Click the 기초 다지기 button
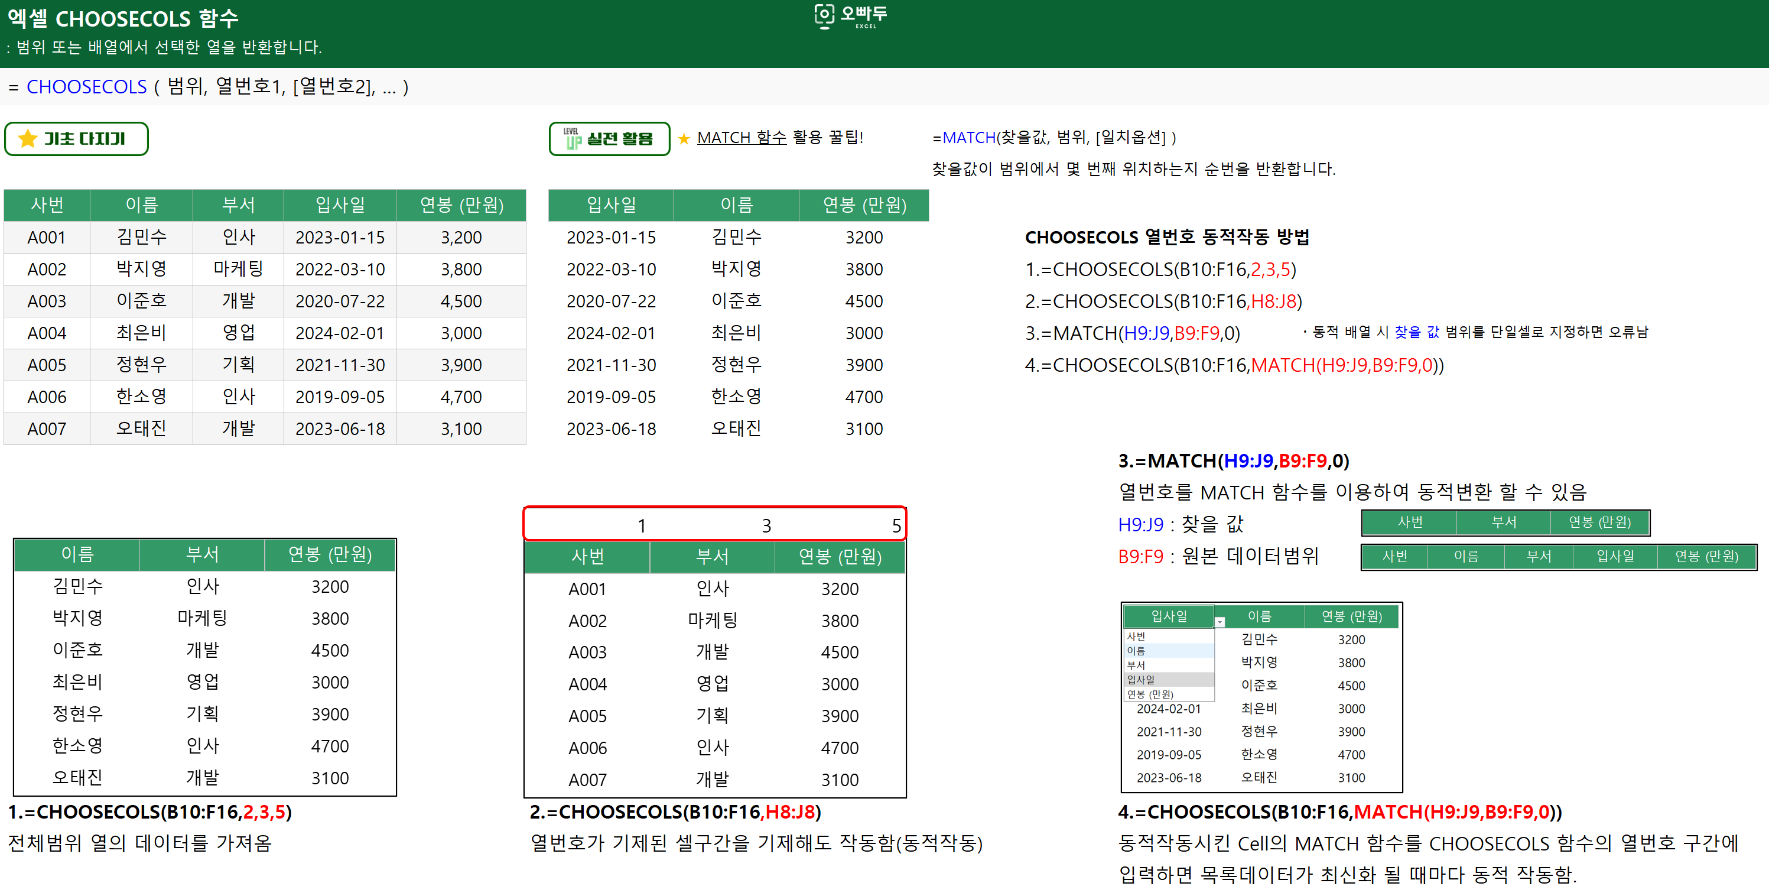The height and width of the screenshot is (896, 1769). (x=76, y=139)
